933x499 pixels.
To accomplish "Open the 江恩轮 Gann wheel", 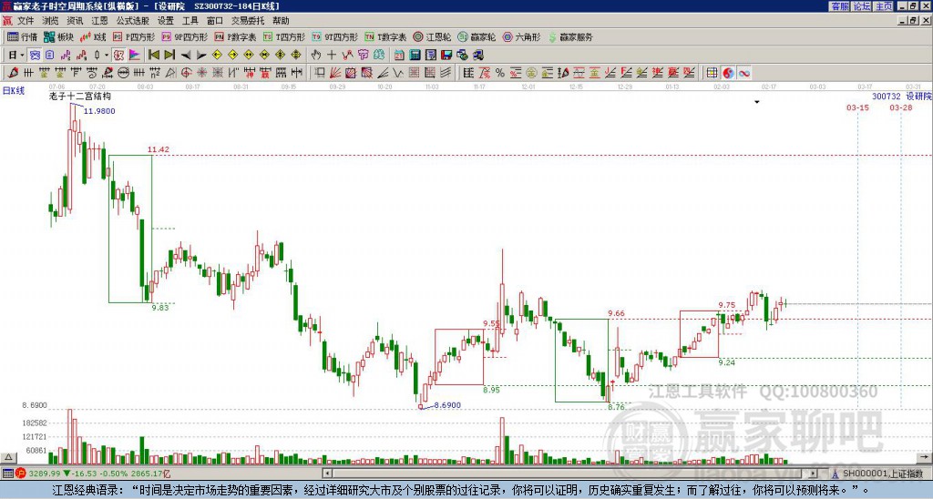I will click(x=433, y=36).
